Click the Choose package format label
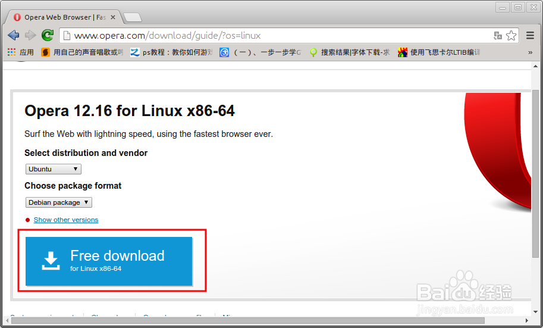 (x=73, y=186)
